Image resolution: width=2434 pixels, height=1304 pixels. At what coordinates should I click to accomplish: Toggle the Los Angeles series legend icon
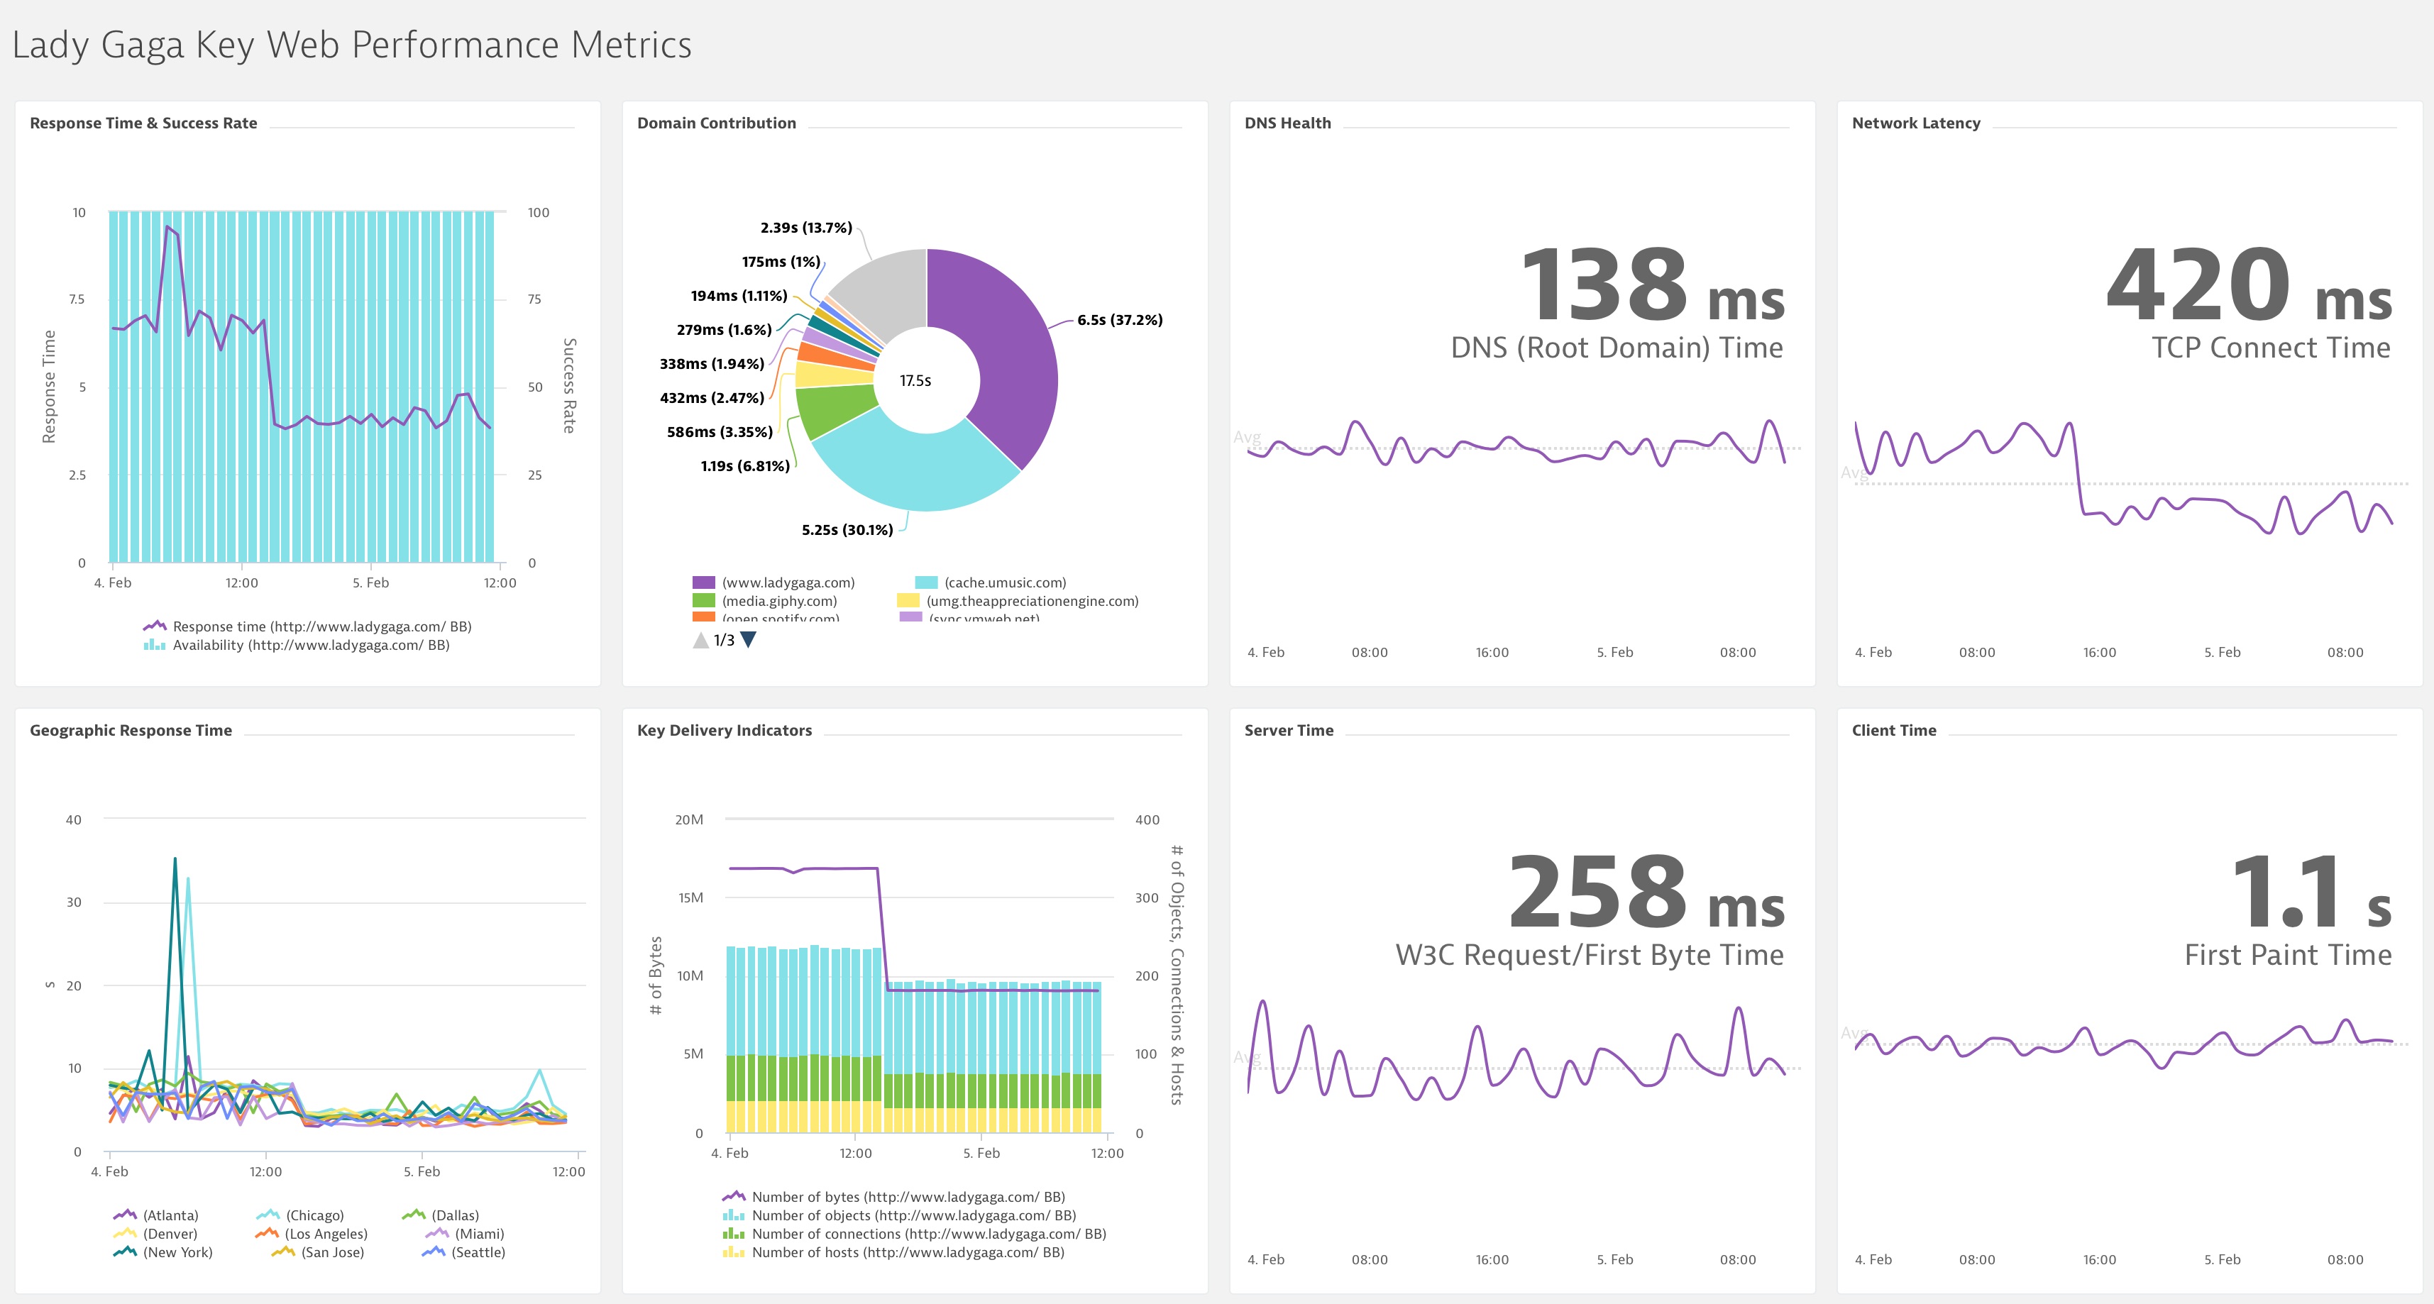click(x=266, y=1234)
